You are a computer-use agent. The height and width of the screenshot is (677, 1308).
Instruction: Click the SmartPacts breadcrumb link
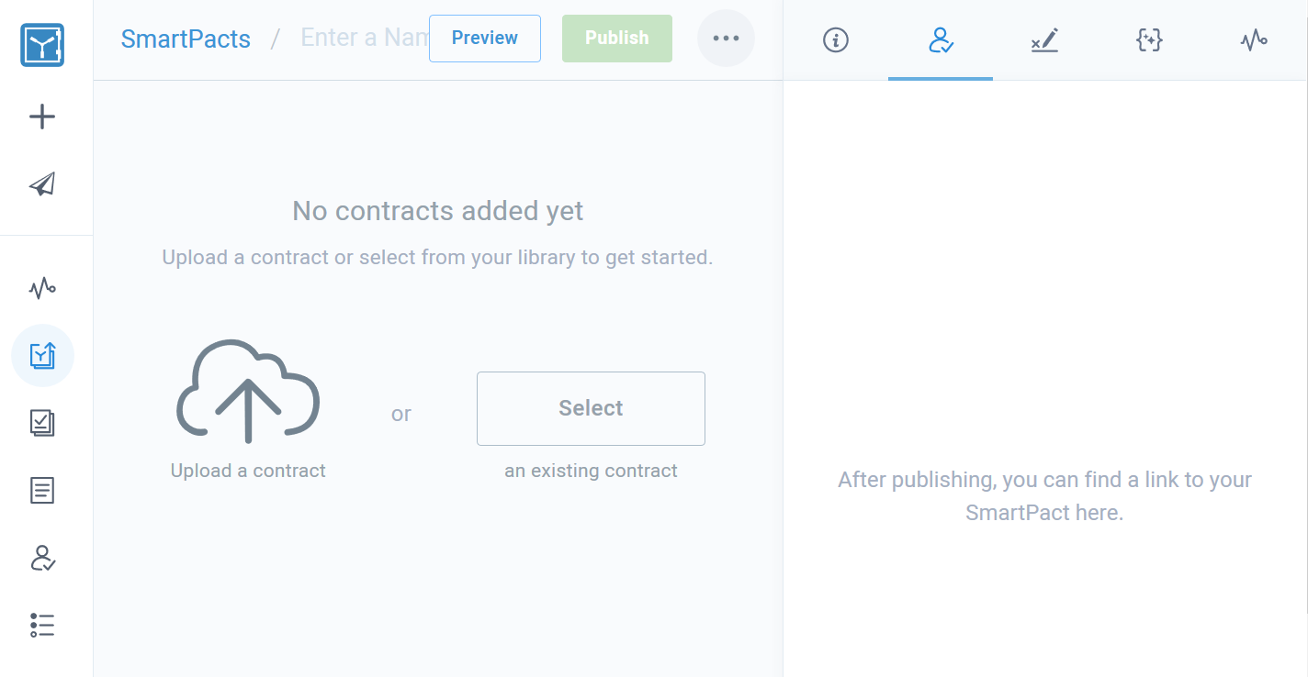[186, 39]
